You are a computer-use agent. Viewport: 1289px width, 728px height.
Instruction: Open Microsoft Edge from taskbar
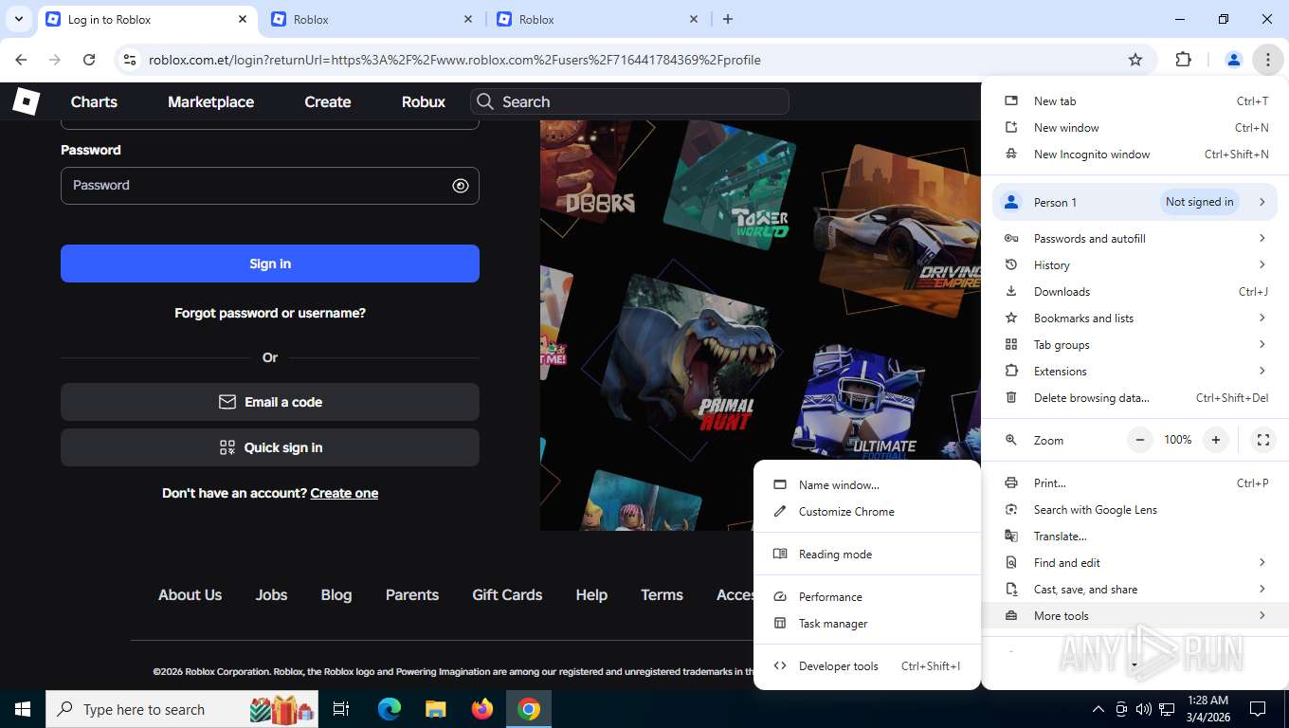(390, 709)
